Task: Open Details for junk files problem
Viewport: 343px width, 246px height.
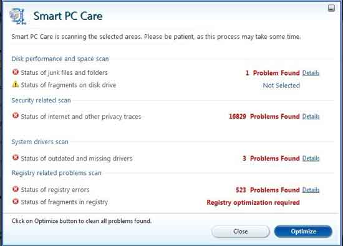Action: (311, 73)
